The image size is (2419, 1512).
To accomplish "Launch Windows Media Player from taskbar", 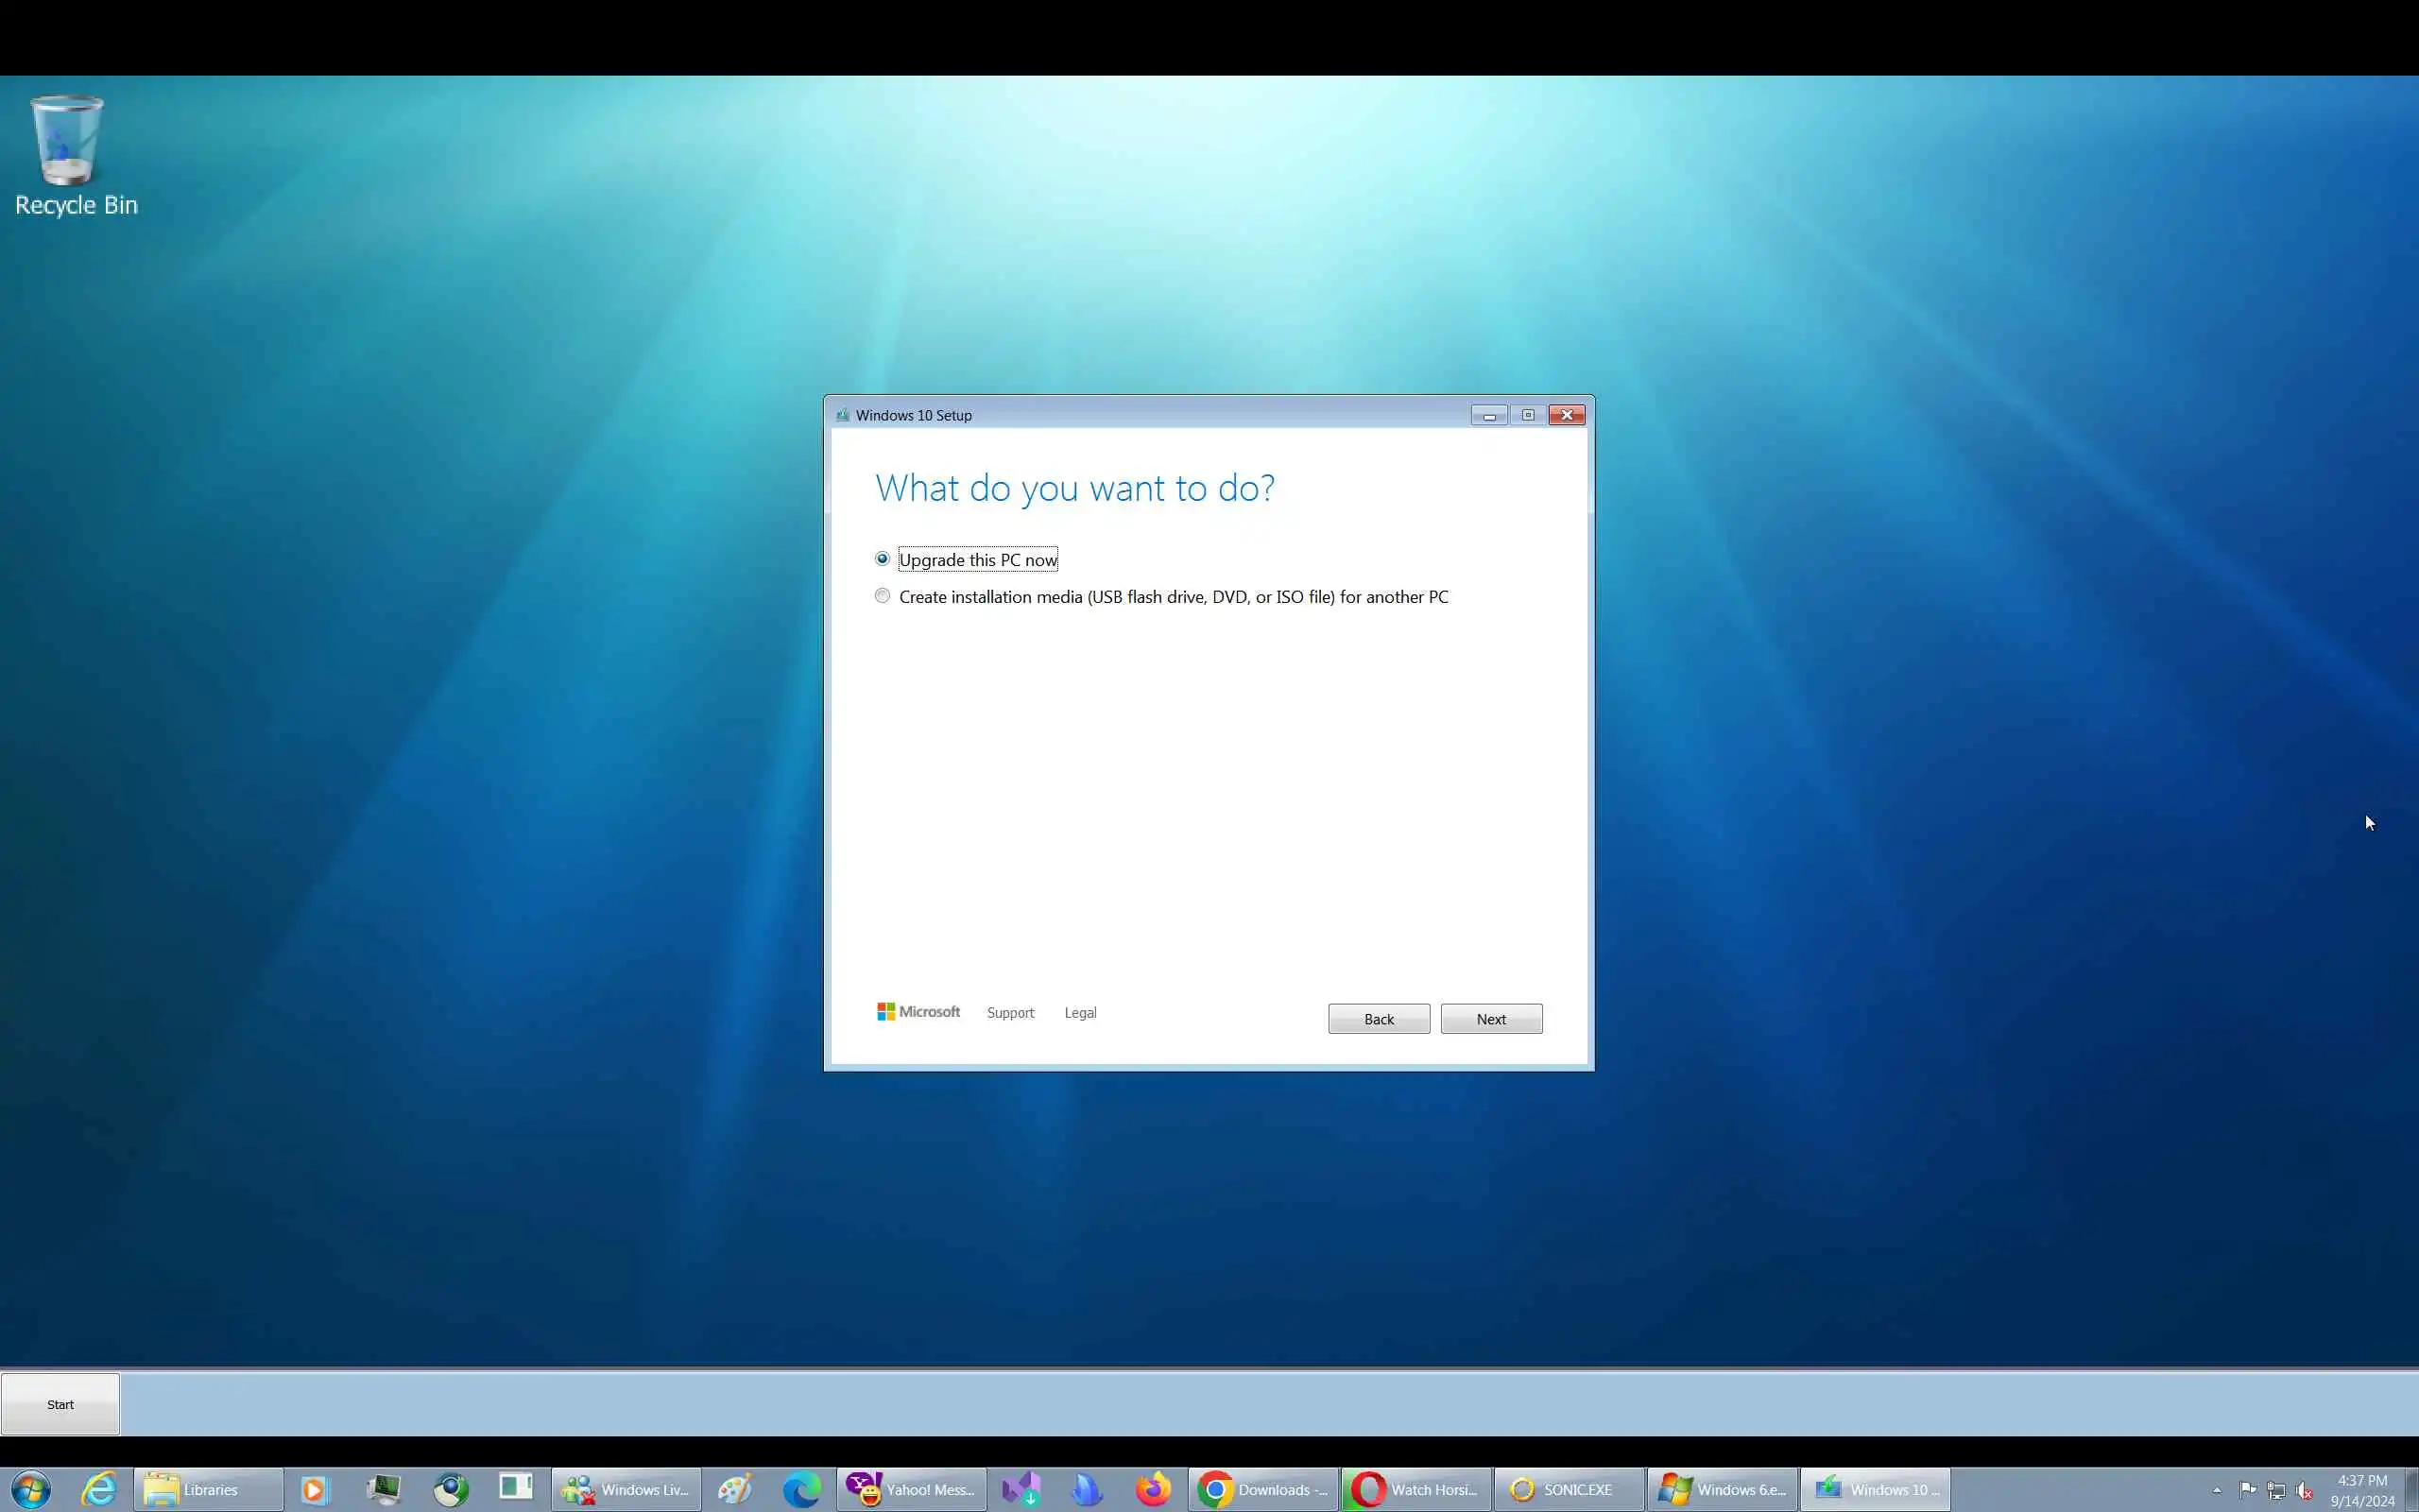I will [x=314, y=1489].
